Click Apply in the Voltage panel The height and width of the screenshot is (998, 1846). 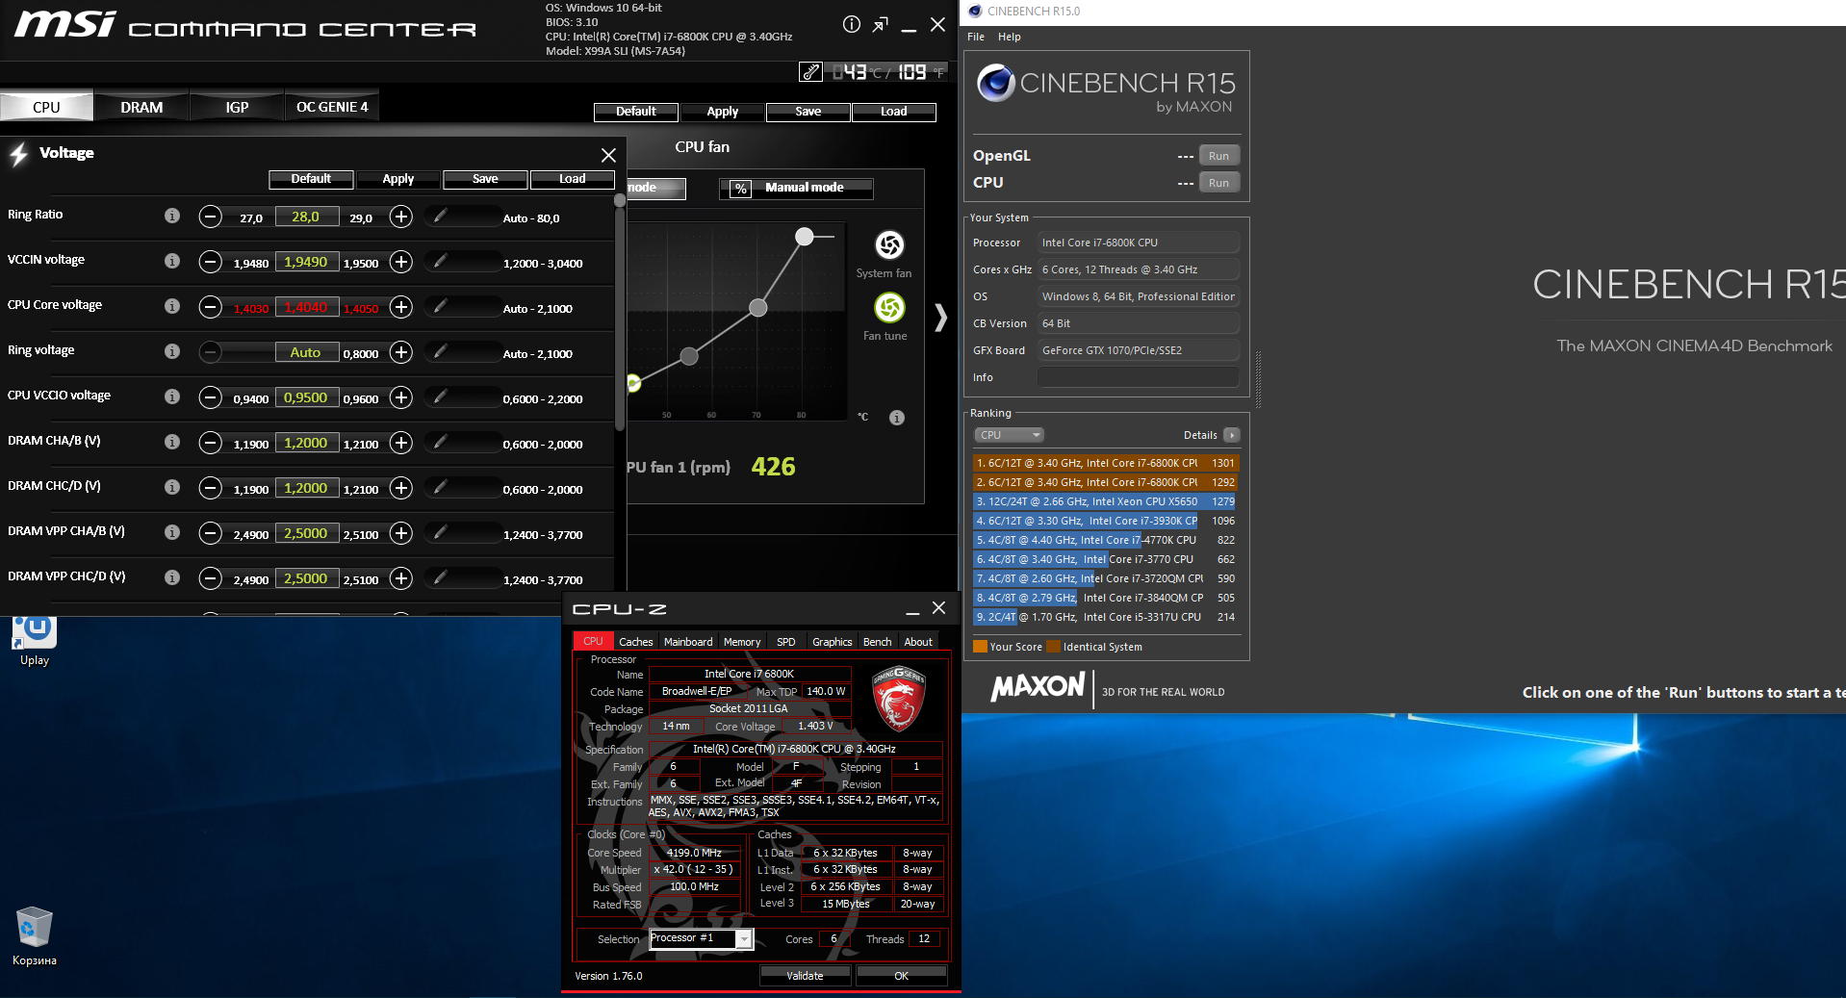pyautogui.click(x=398, y=179)
